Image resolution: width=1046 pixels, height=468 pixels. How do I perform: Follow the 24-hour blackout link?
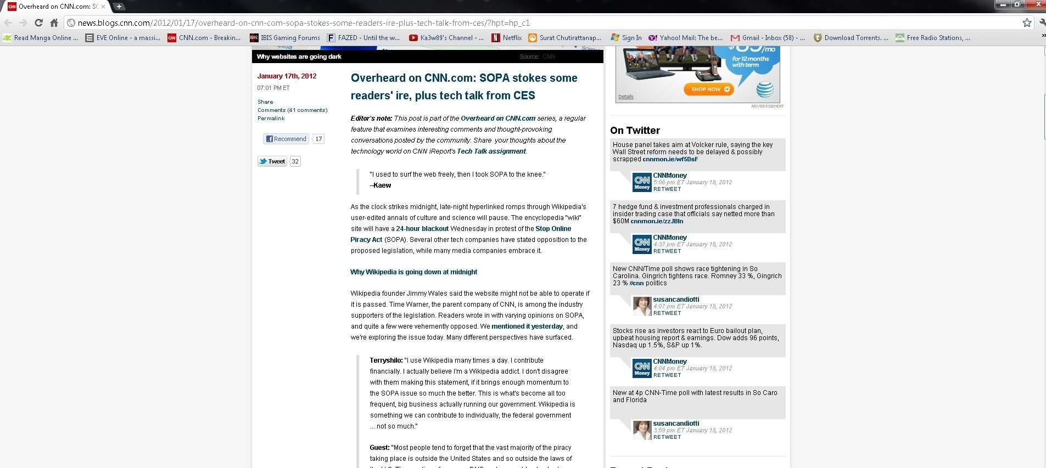pyautogui.click(x=422, y=229)
